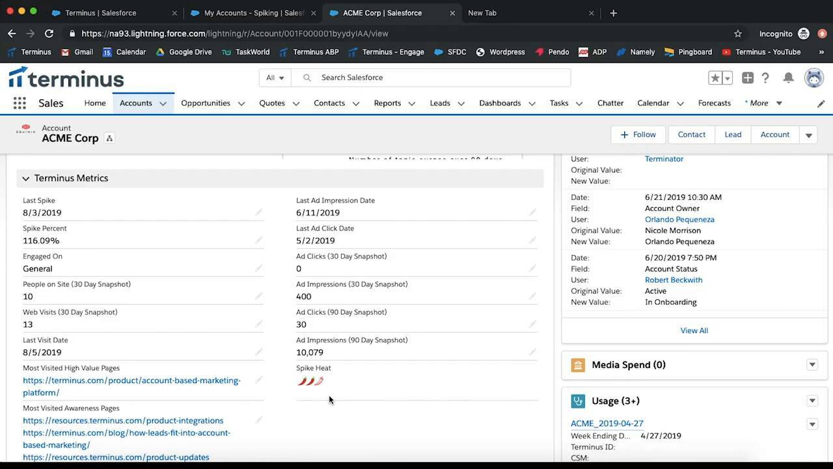Image resolution: width=833 pixels, height=469 pixels.
Task: Open the Media Spend actions dropdown
Action: click(812, 365)
